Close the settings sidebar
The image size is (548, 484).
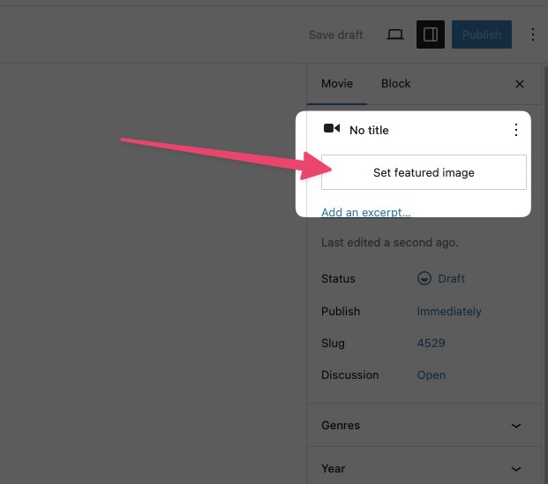520,84
